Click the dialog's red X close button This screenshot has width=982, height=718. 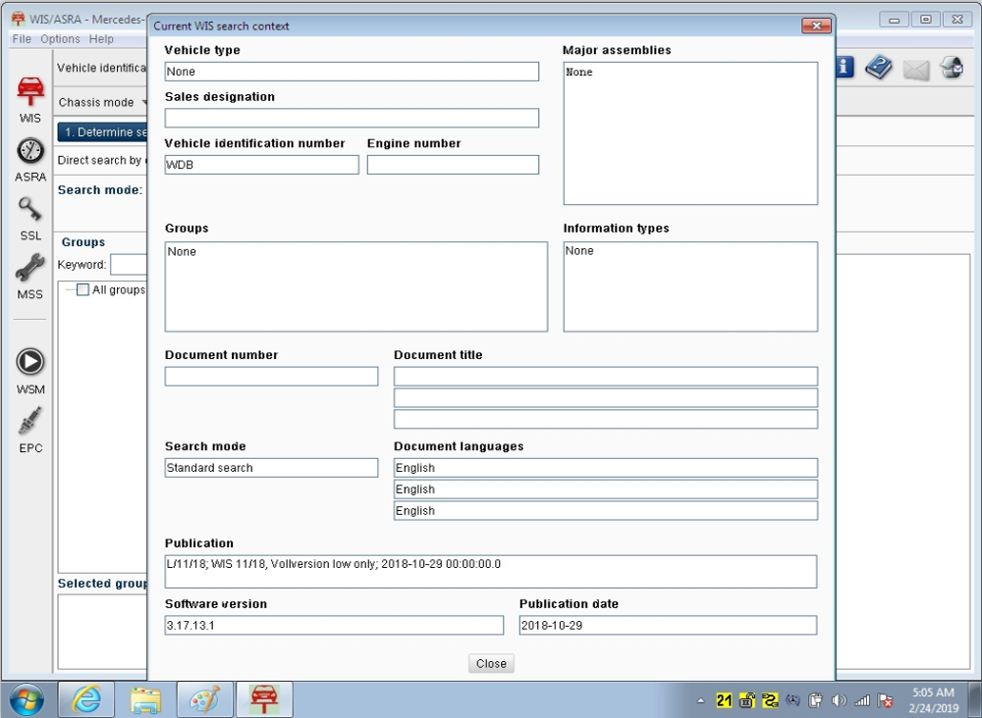click(817, 26)
